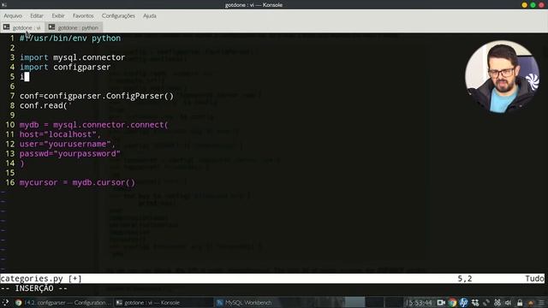548x308 pixels.
Task: Open the Ajuda menu
Action: point(150,15)
